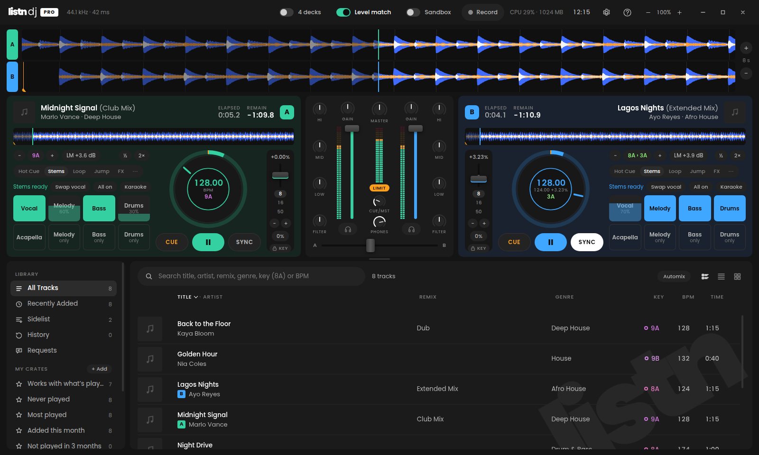Screen dimensions: 759x455
Task: Select the Jump tab on deck B
Action: tap(697, 172)
